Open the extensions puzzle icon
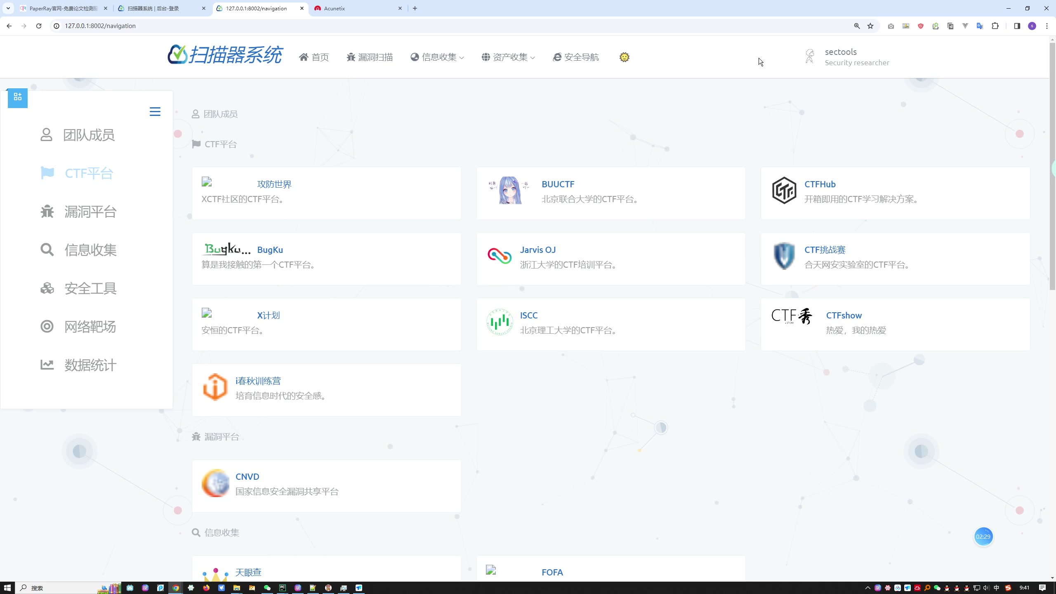 (x=995, y=26)
